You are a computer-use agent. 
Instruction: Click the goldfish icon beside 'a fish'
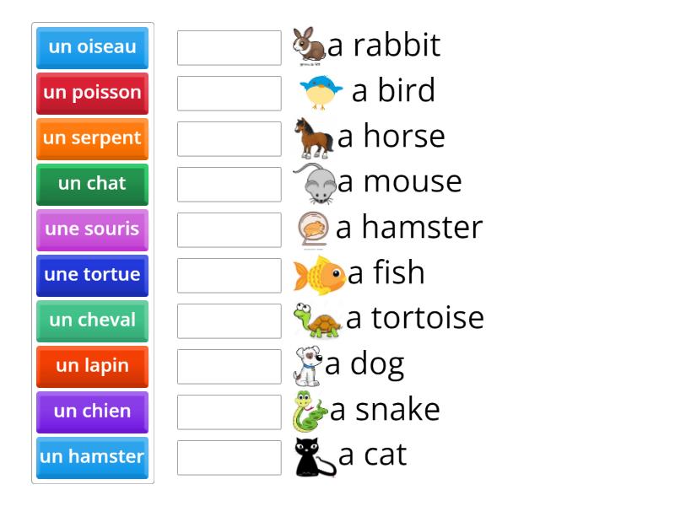click(312, 272)
